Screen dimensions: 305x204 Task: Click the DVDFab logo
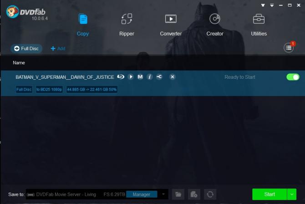click(x=26, y=13)
